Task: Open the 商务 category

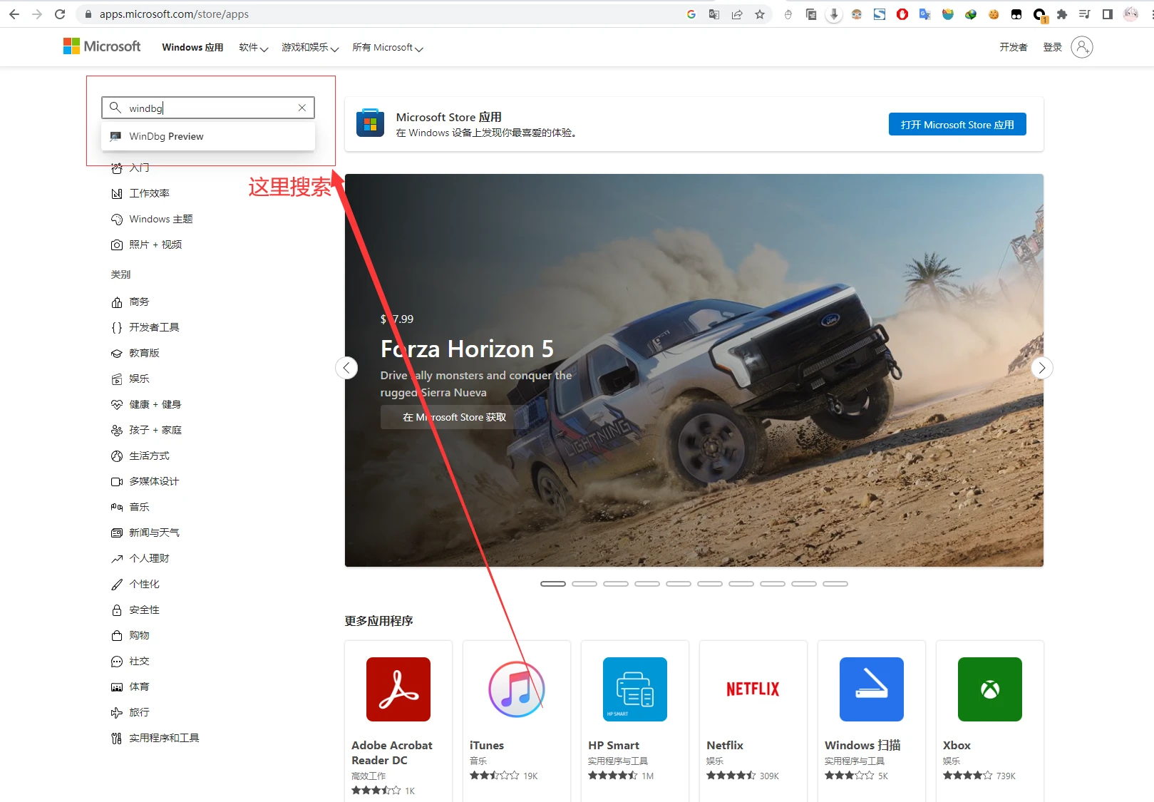Action: pos(130,302)
